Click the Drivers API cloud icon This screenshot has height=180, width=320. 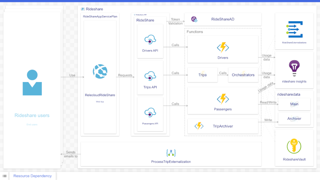pyautogui.click(x=150, y=39)
